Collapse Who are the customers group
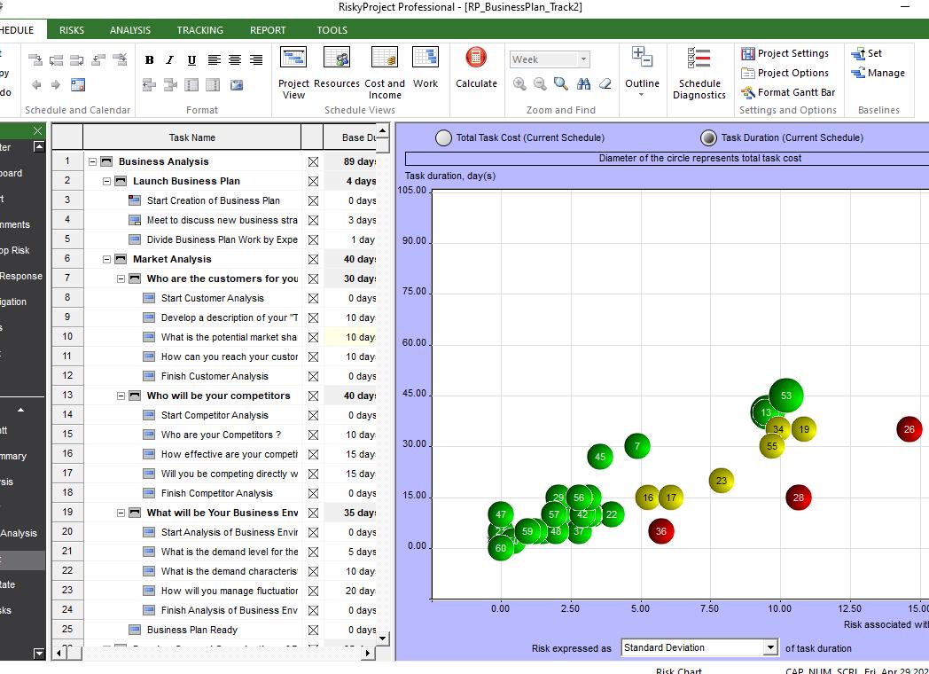Viewport: 929px width, 674px height. [121, 278]
